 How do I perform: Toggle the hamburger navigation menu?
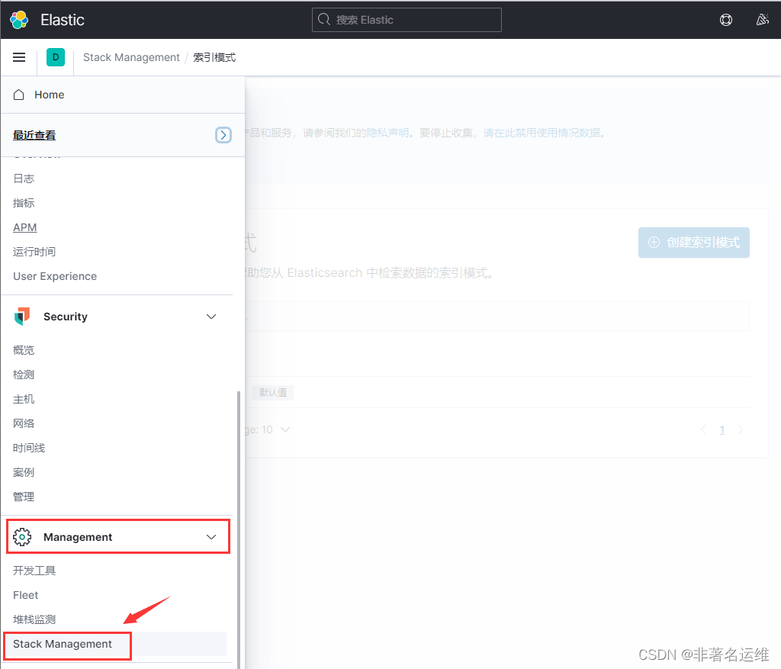coord(19,57)
